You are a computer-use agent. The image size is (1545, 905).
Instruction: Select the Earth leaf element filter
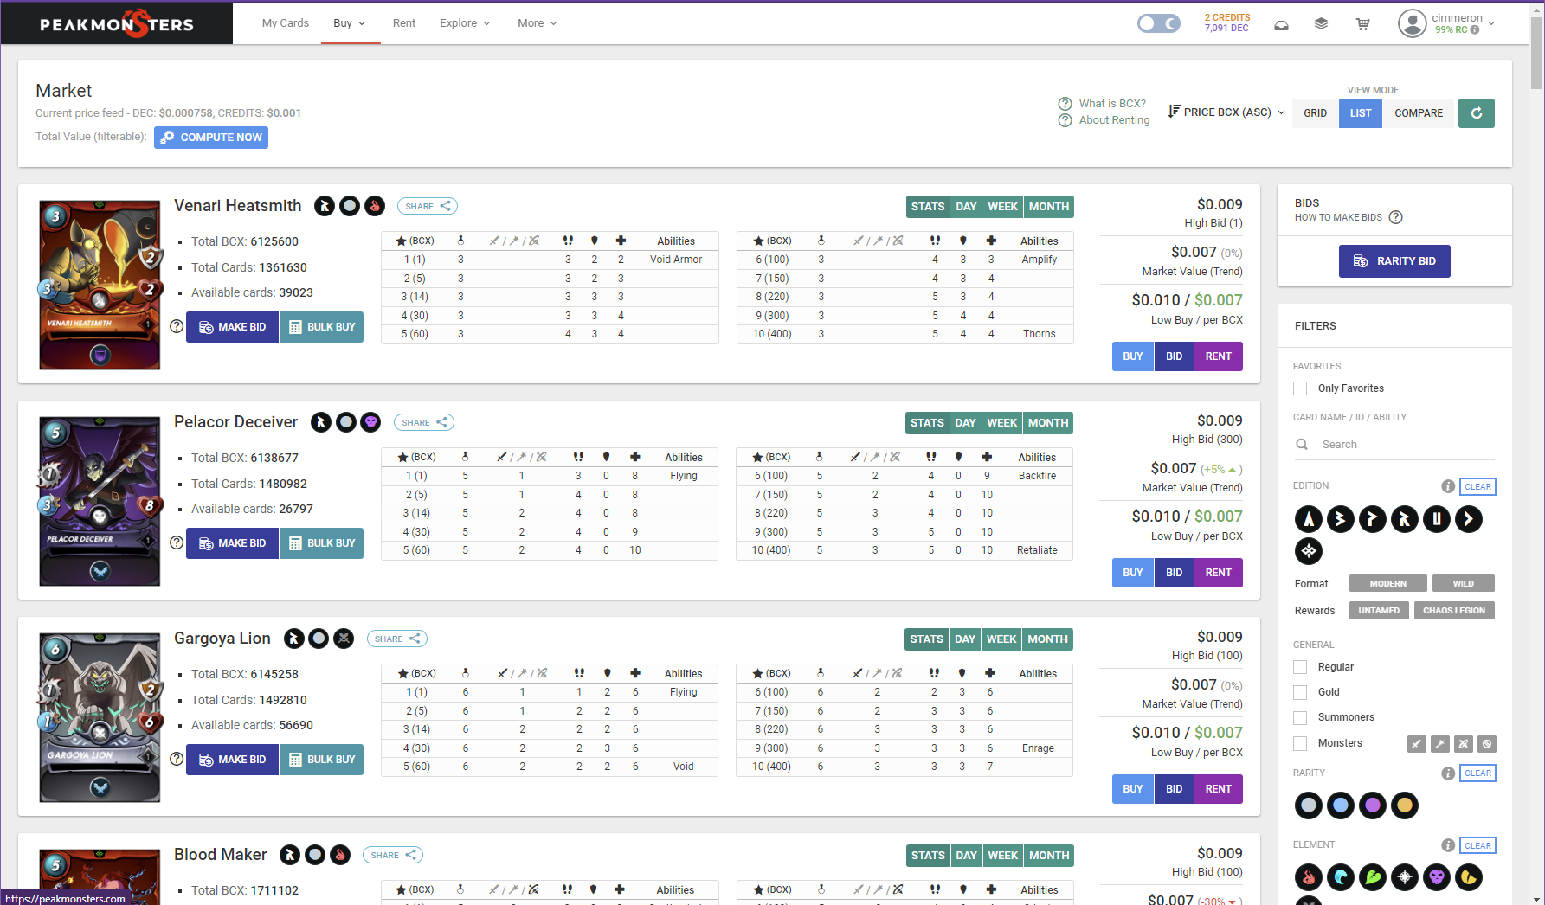1373,877
